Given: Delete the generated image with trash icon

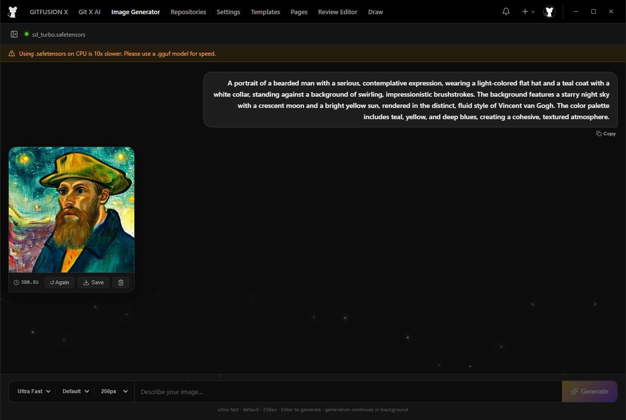Looking at the screenshot, I should point(121,282).
